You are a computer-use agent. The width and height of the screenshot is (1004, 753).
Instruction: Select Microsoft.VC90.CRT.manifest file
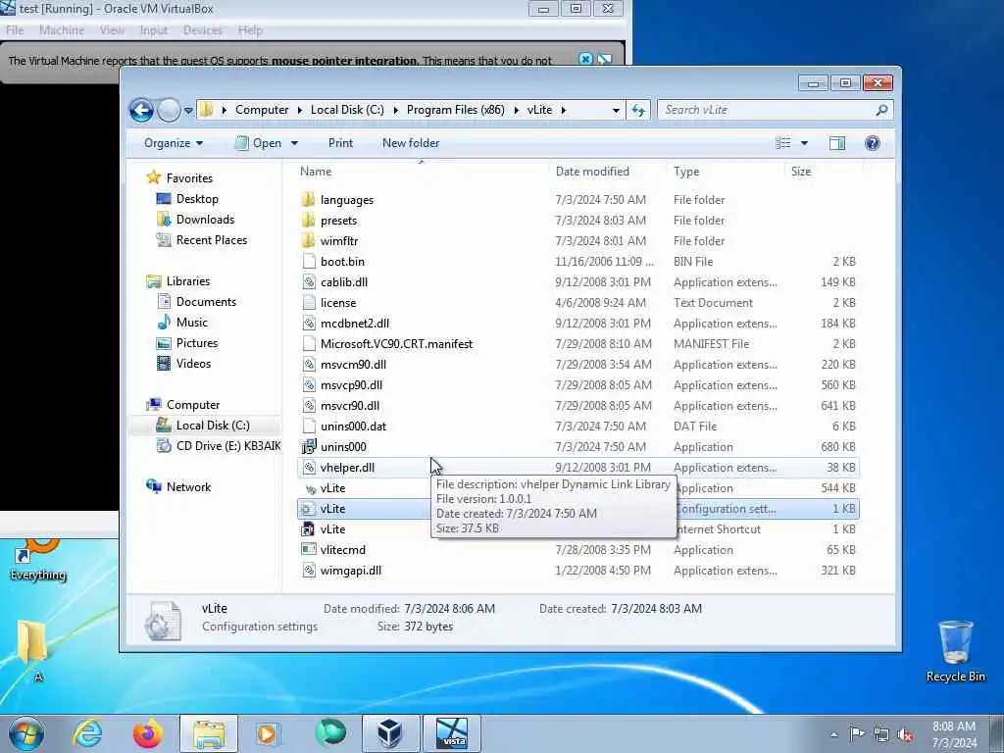click(x=396, y=344)
